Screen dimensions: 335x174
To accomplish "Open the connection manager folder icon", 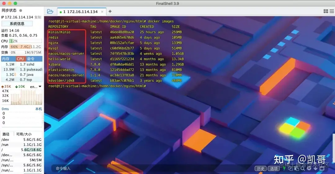I will click(50, 11).
